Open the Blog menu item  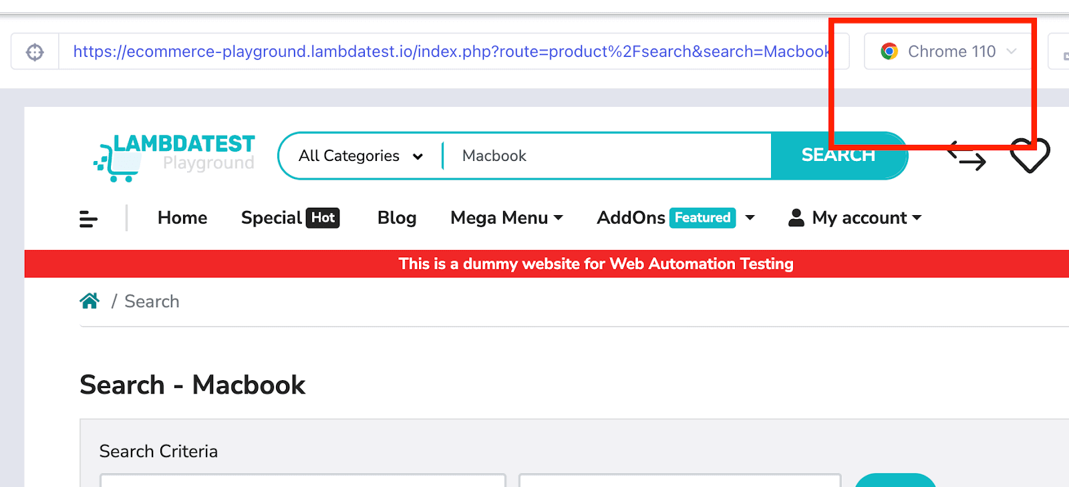click(x=397, y=218)
